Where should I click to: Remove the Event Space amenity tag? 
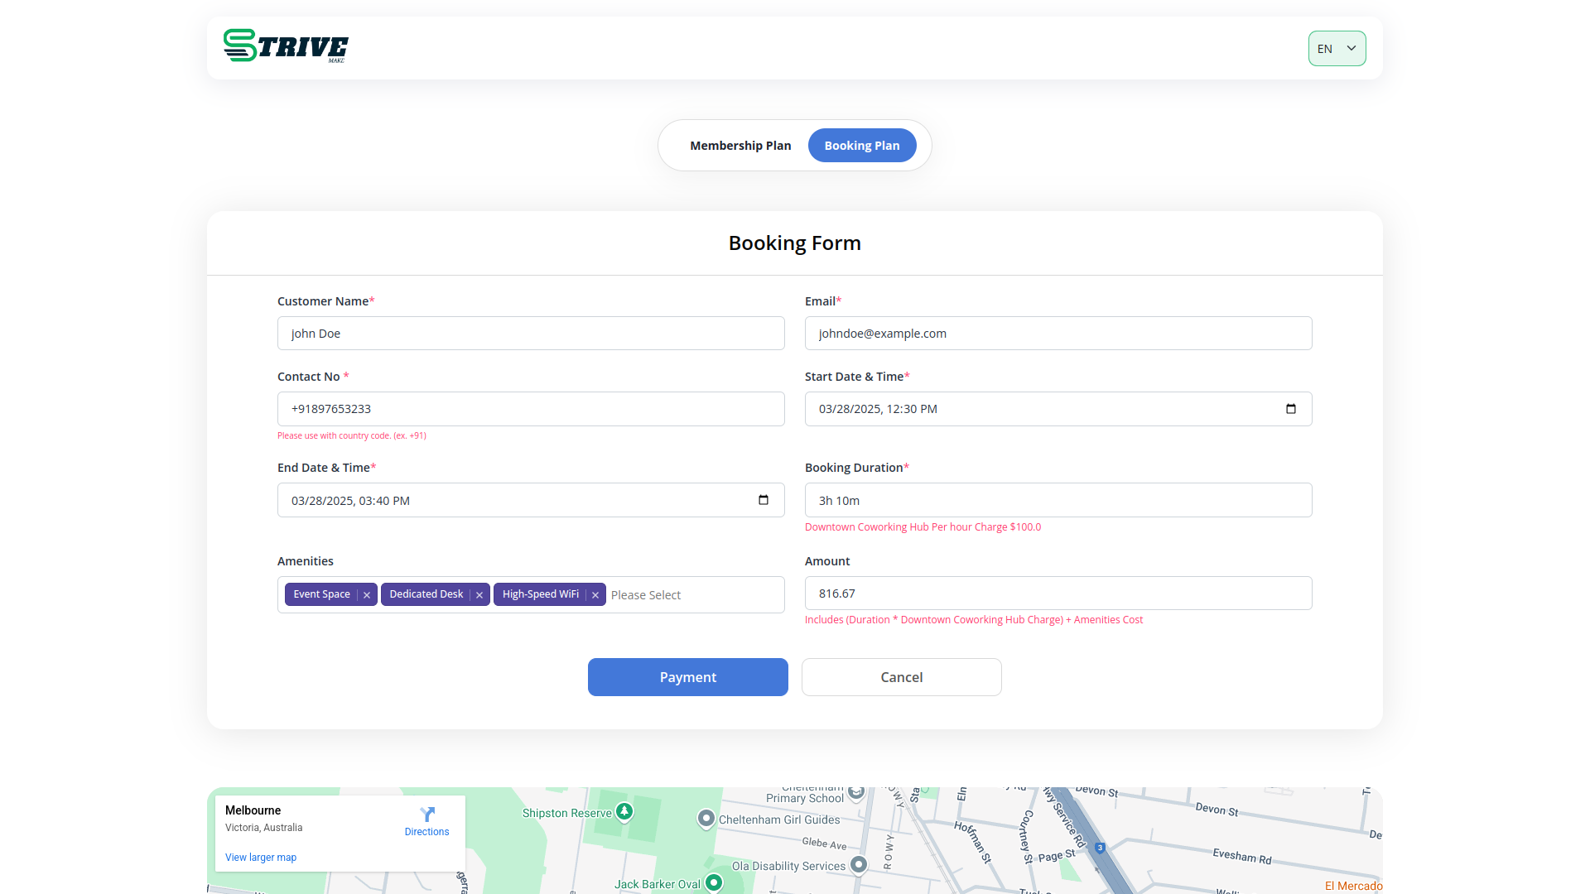click(367, 595)
